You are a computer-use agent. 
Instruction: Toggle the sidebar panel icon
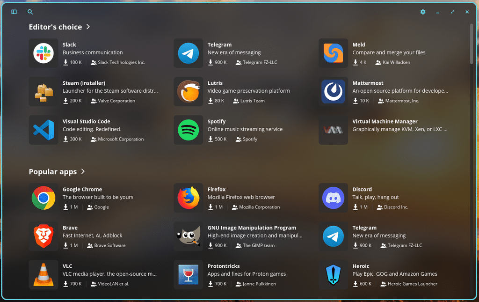(14, 12)
